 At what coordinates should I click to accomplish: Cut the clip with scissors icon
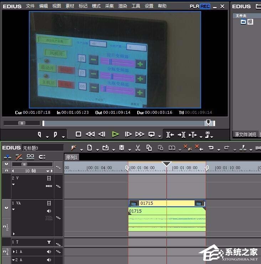click(138, 148)
